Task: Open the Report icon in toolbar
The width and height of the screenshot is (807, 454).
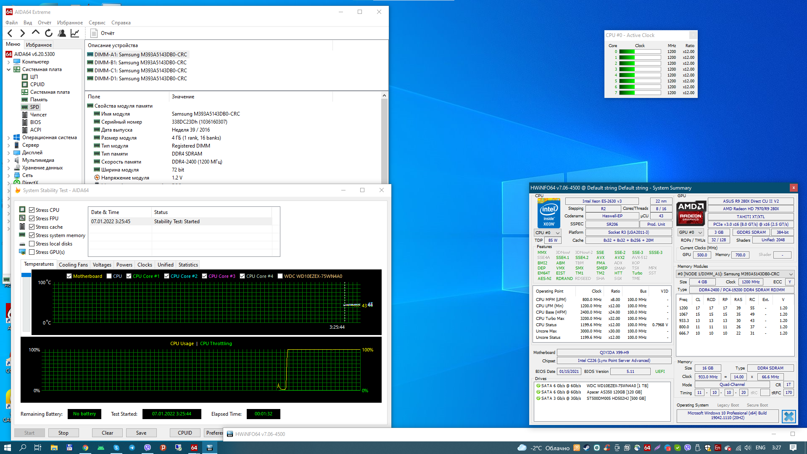Action: click(94, 33)
